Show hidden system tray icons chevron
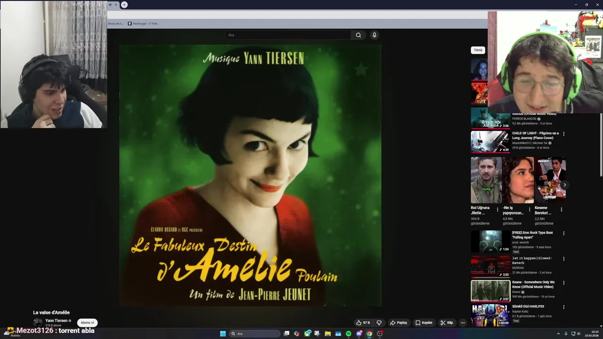The width and height of the screenshot is (603, 339). coord(558,334)
